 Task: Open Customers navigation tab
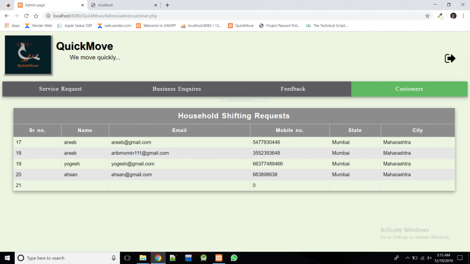point(409,89)
